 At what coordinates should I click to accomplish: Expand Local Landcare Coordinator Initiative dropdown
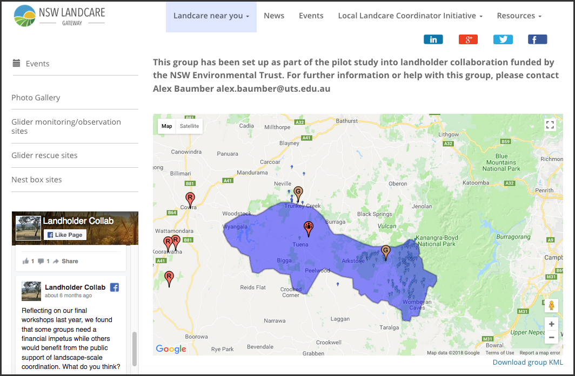(x=410, y=16)
